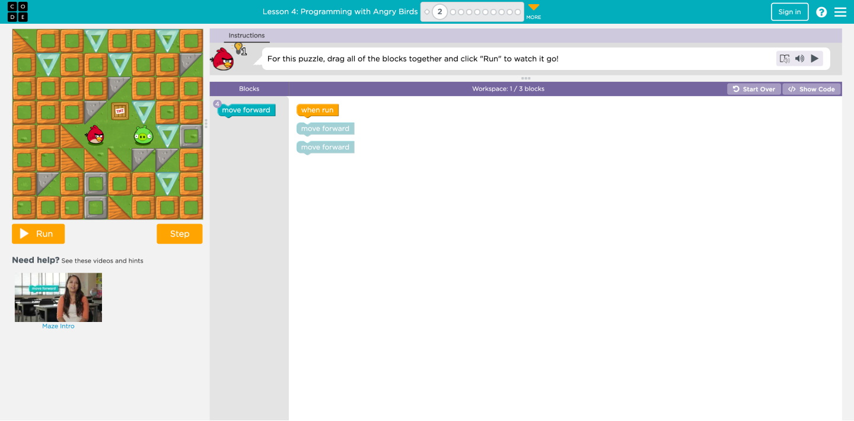Click the Sign in button

pos(789,12)
